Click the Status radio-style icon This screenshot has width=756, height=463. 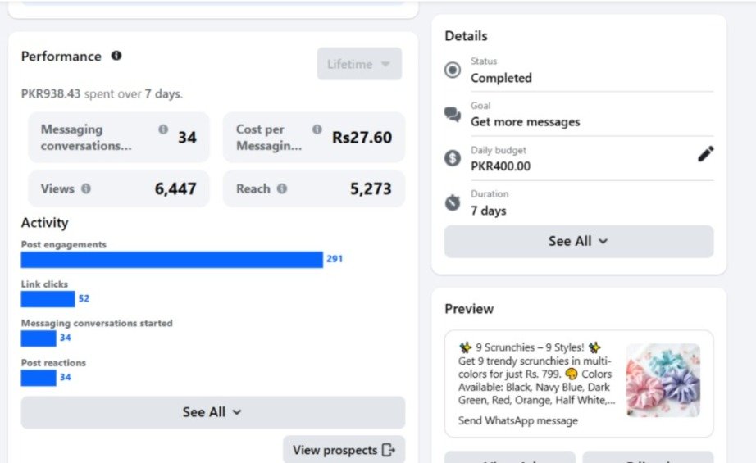pyautogui.click(x=453, y=70)
